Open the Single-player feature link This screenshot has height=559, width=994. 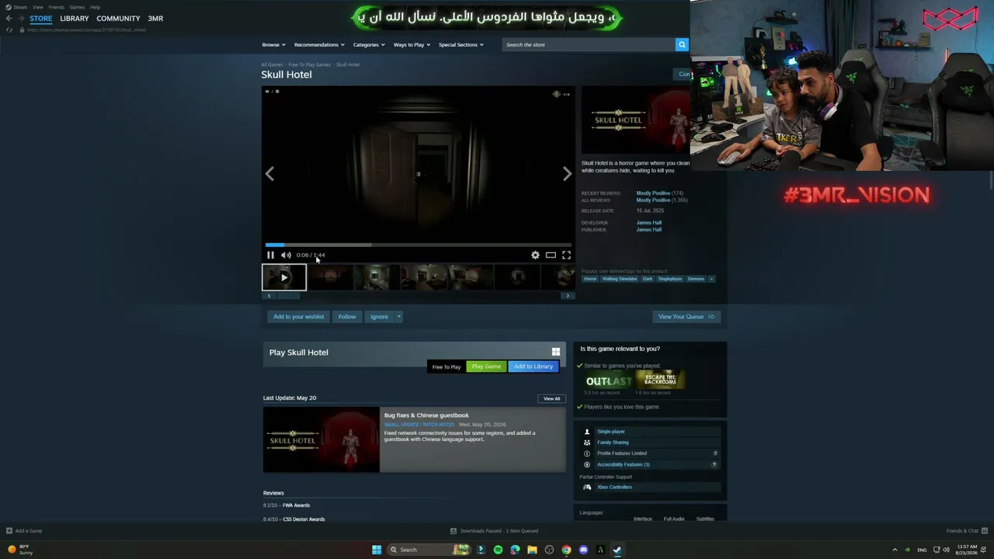click(x=611, y=432)
